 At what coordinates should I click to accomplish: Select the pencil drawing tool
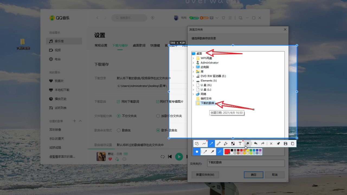tap(219, 144)
